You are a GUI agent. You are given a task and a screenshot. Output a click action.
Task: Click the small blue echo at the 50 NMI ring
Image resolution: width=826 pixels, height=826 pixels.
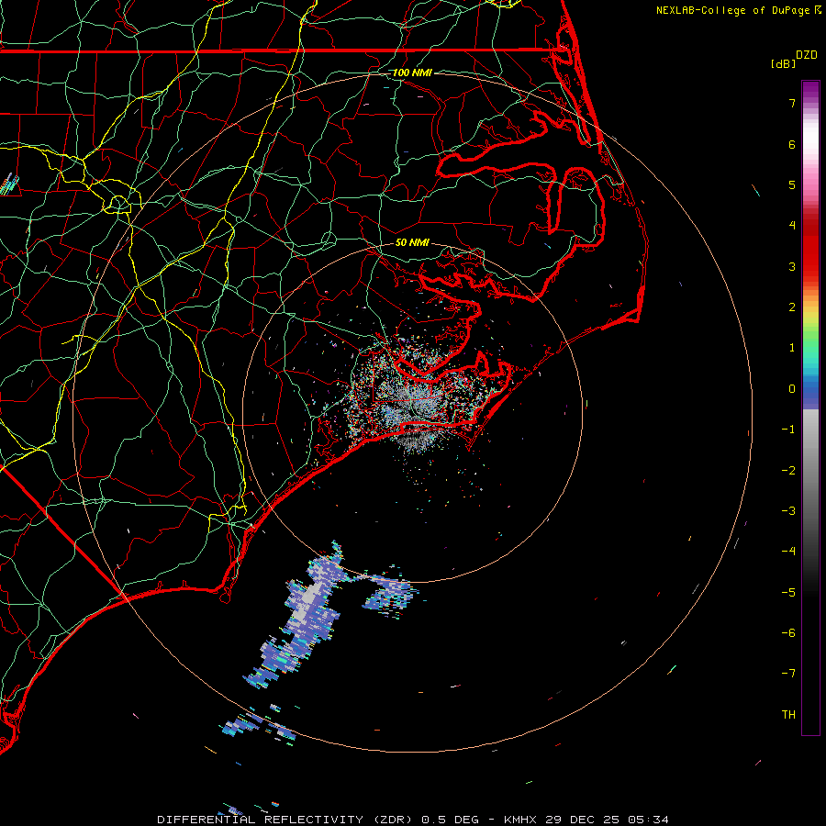click(x=391, y=593)
